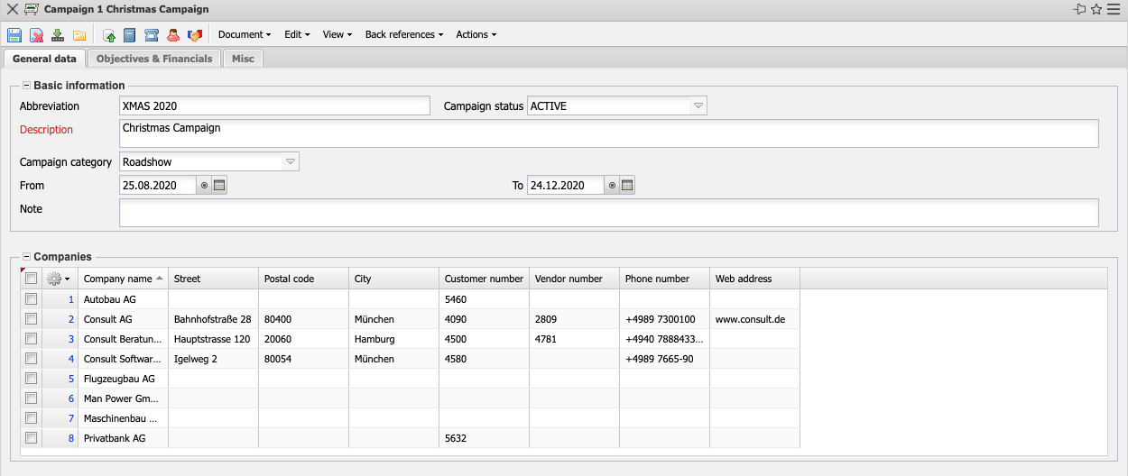The image size is (1128, 476).
Task: Toggle the select-all checkbox in table header
Action: (32, 279)
